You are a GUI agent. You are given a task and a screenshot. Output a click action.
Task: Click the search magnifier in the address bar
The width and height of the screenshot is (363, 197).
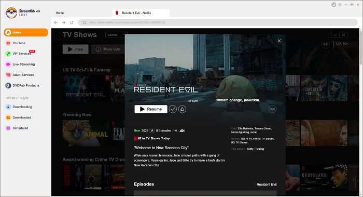(x=85, y=22)
